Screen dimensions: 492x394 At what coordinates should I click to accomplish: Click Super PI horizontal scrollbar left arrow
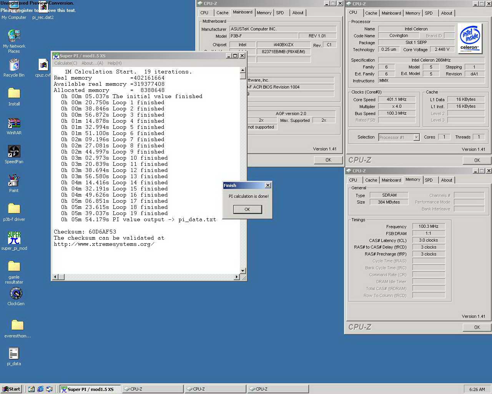coord(55,277)
